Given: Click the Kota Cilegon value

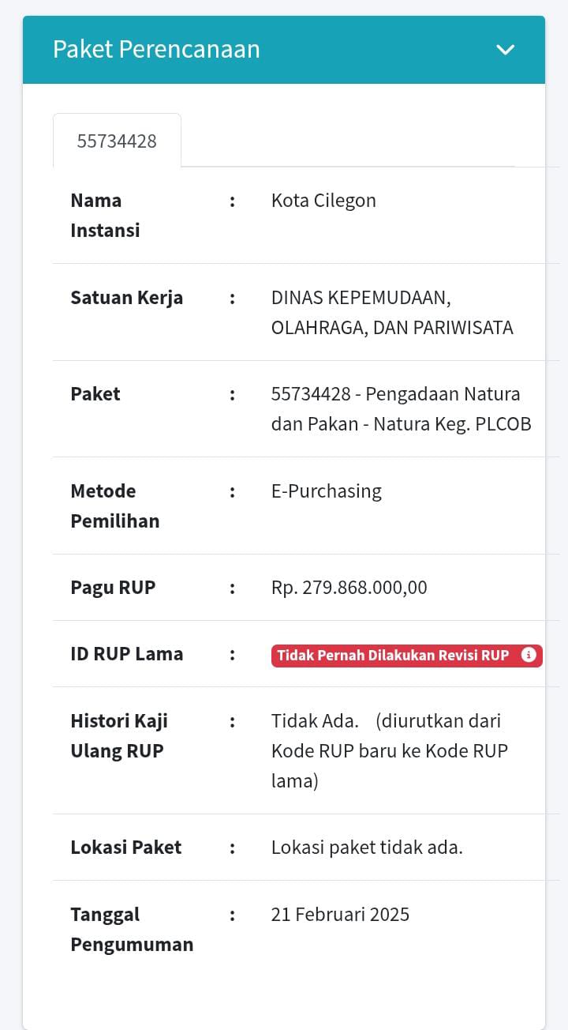Looking at the screenshot, I should [323, 201].
